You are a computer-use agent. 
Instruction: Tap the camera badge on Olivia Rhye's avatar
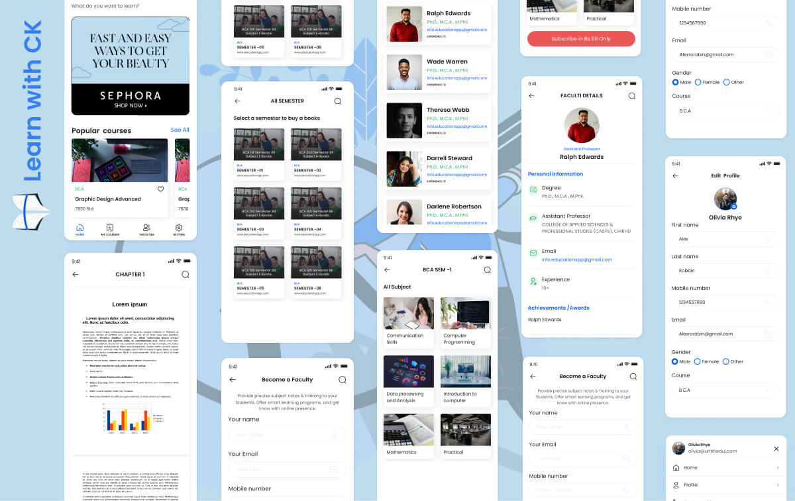click(x=733, y=207)
